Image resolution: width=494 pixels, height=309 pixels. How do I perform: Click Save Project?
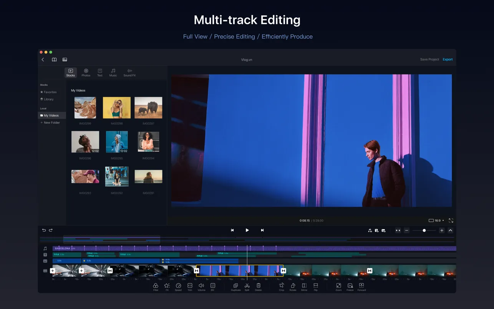click(429, 59)
